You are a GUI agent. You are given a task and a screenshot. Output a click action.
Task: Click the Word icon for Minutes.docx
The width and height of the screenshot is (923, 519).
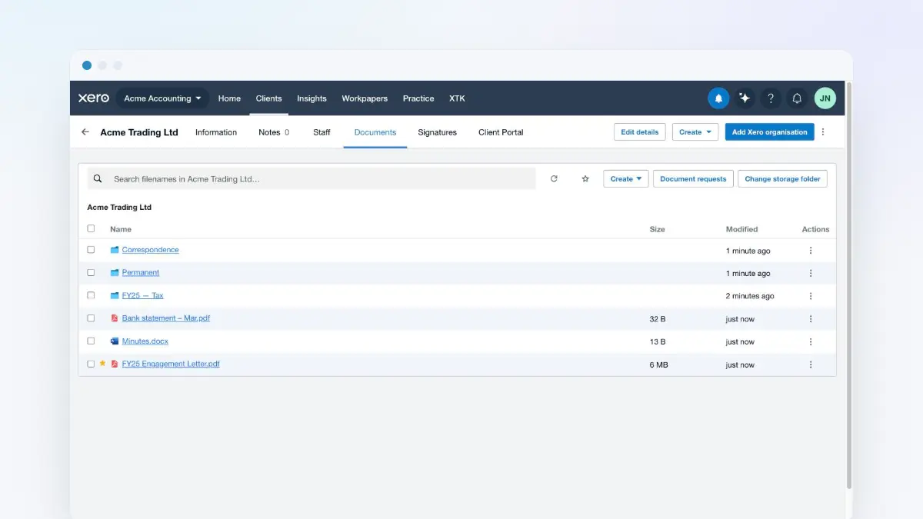[115, 341]
